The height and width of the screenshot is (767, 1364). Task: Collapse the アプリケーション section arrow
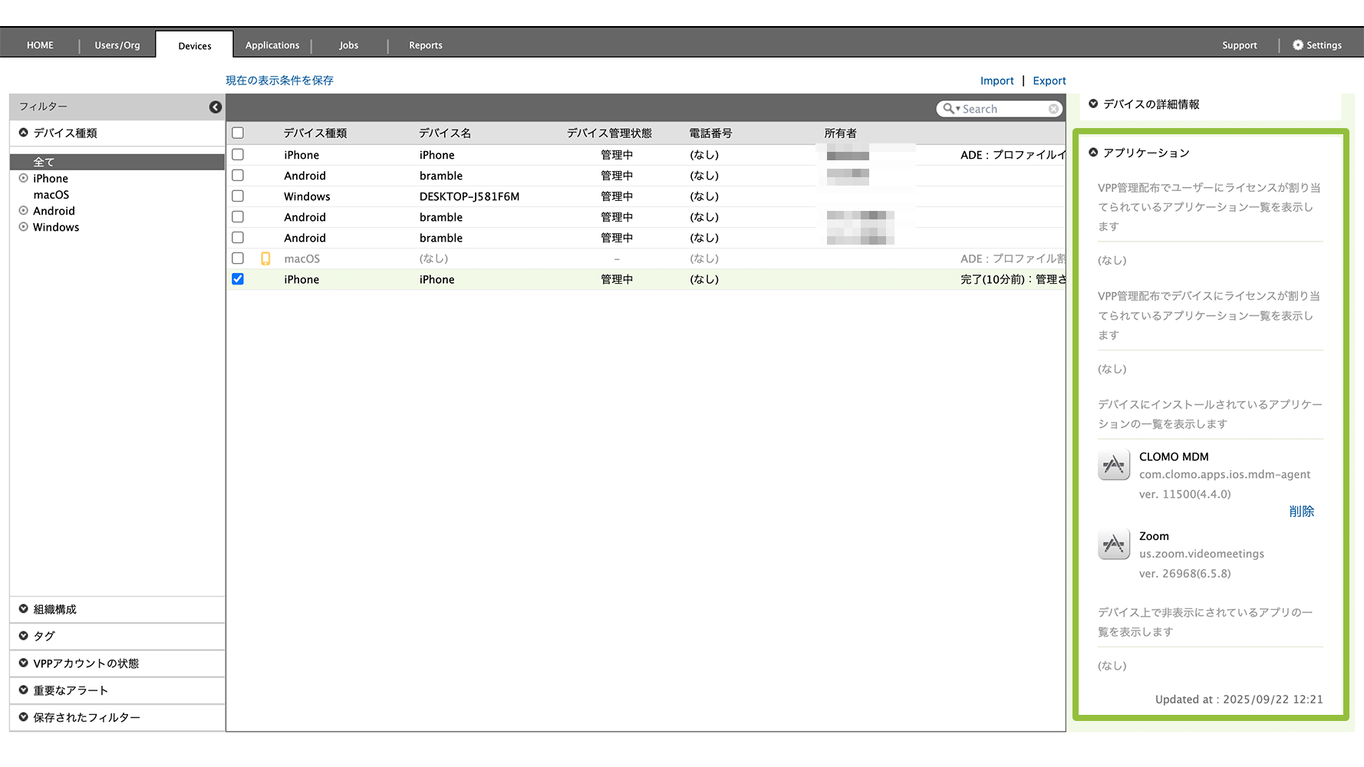[1093, 153]
